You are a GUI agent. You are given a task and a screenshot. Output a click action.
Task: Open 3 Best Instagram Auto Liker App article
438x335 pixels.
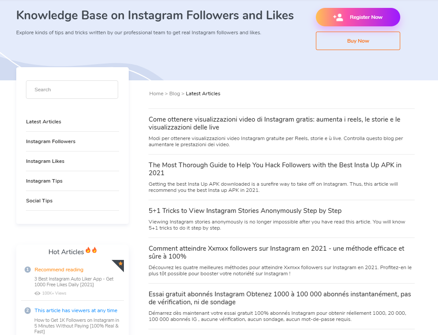(x=74, y=282)
